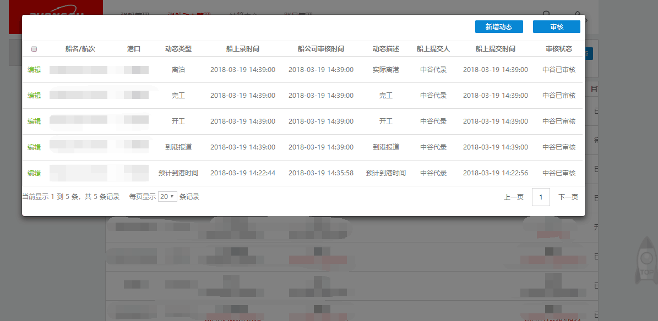Click the 审核状态 column header
Screen dimensions: 658x321
[x=558, y=48]
